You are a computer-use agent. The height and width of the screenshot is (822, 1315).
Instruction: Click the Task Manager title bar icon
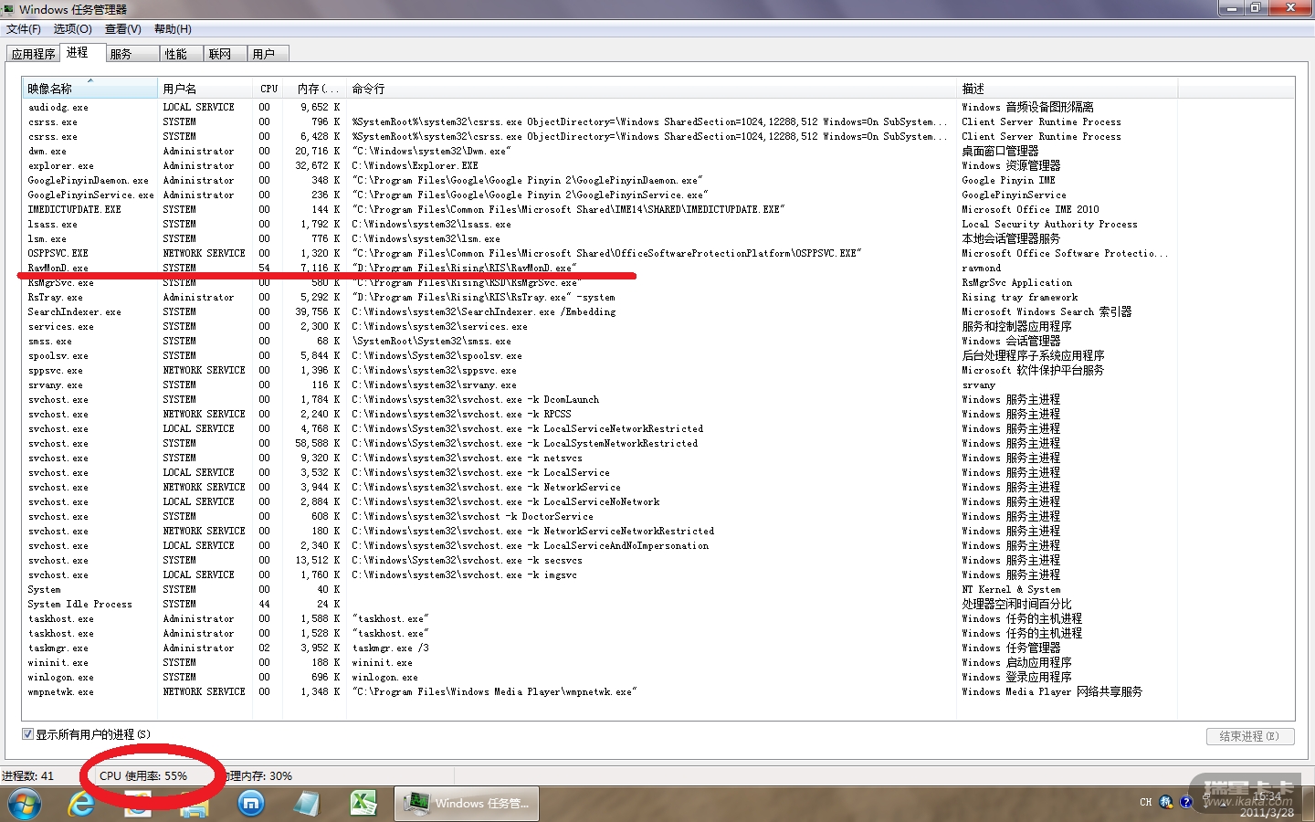pyautogui.click(x=9, y=9)
